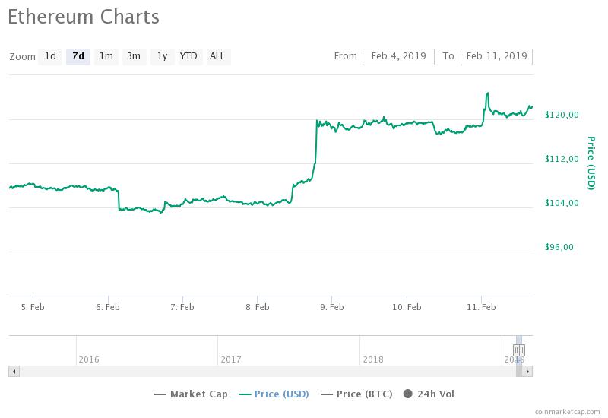This screenshot has height=418, width=608.
Task: Toggle the Market Cap series
Action: pos(192,394)
